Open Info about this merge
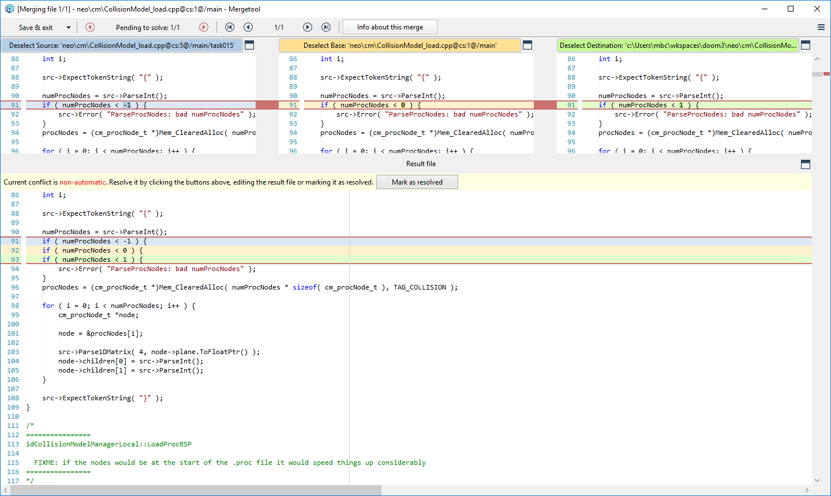Screen dimensions: 831x496 coord(390,27)
